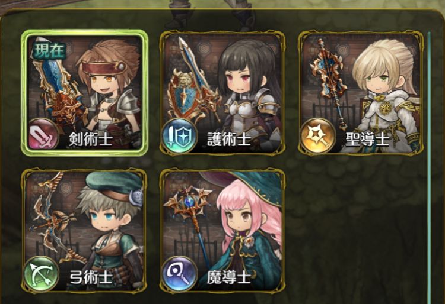The width and height of the screenshot is (445, 304).
Task: Click the 魔導士 name label
Action: pos(229,277)
